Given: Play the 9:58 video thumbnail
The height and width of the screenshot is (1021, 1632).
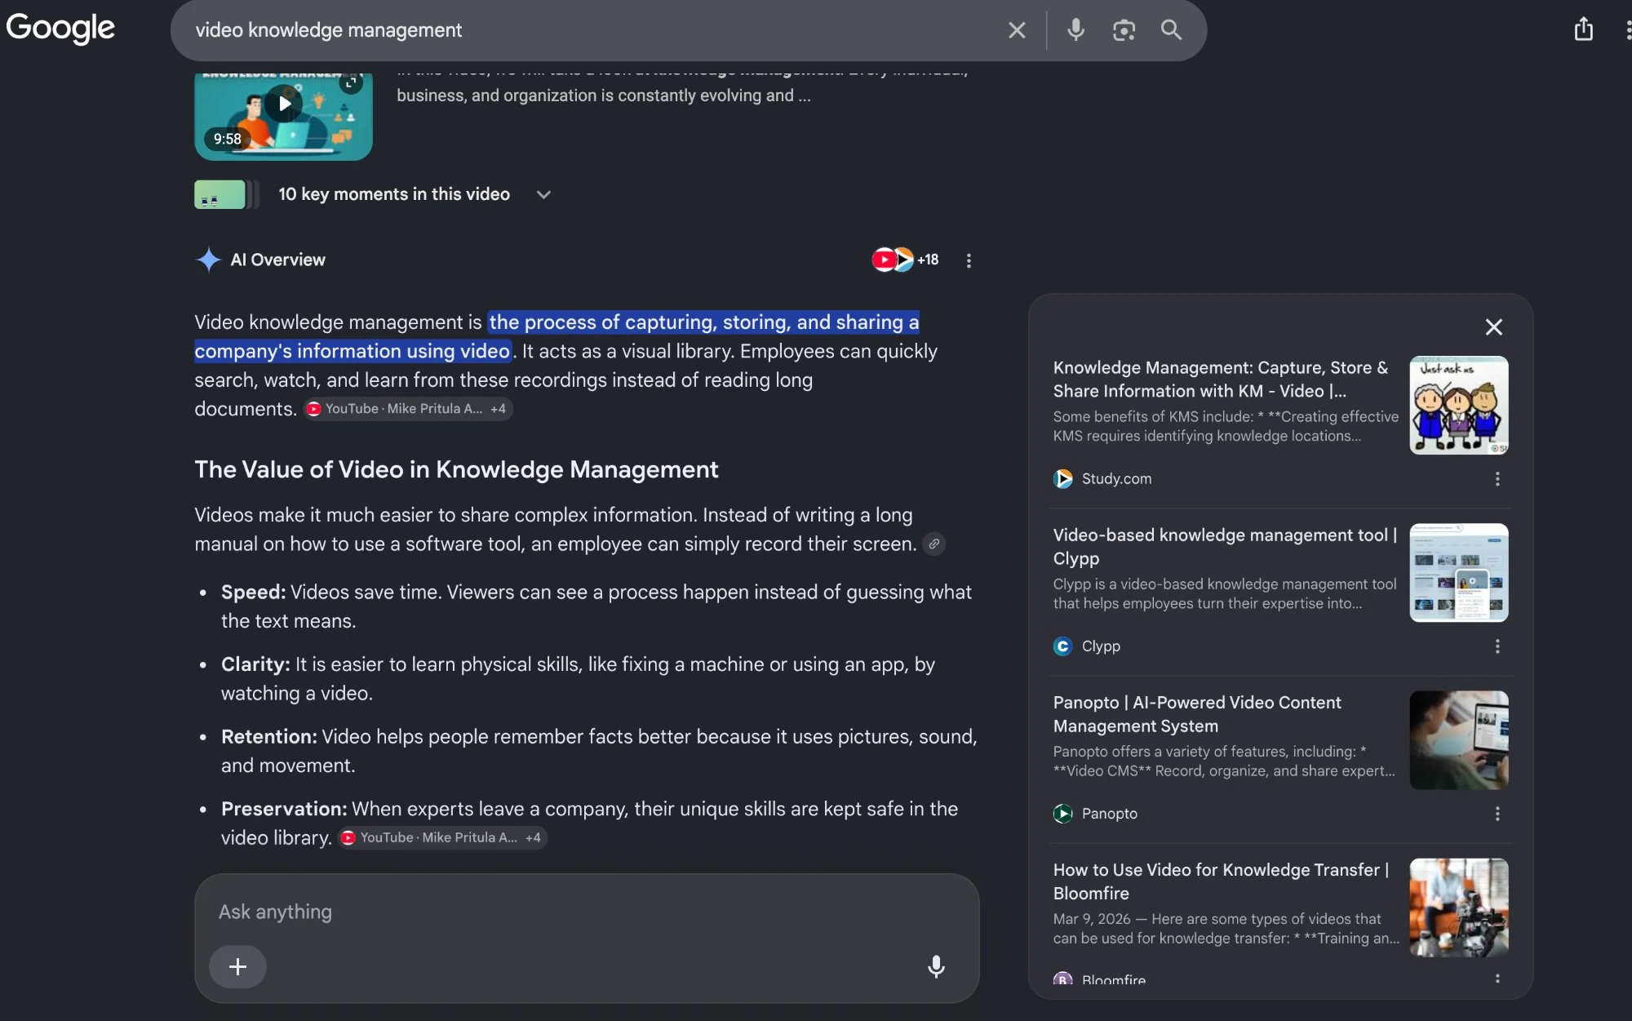Looking at the screenshot, I should pos(283,116).
